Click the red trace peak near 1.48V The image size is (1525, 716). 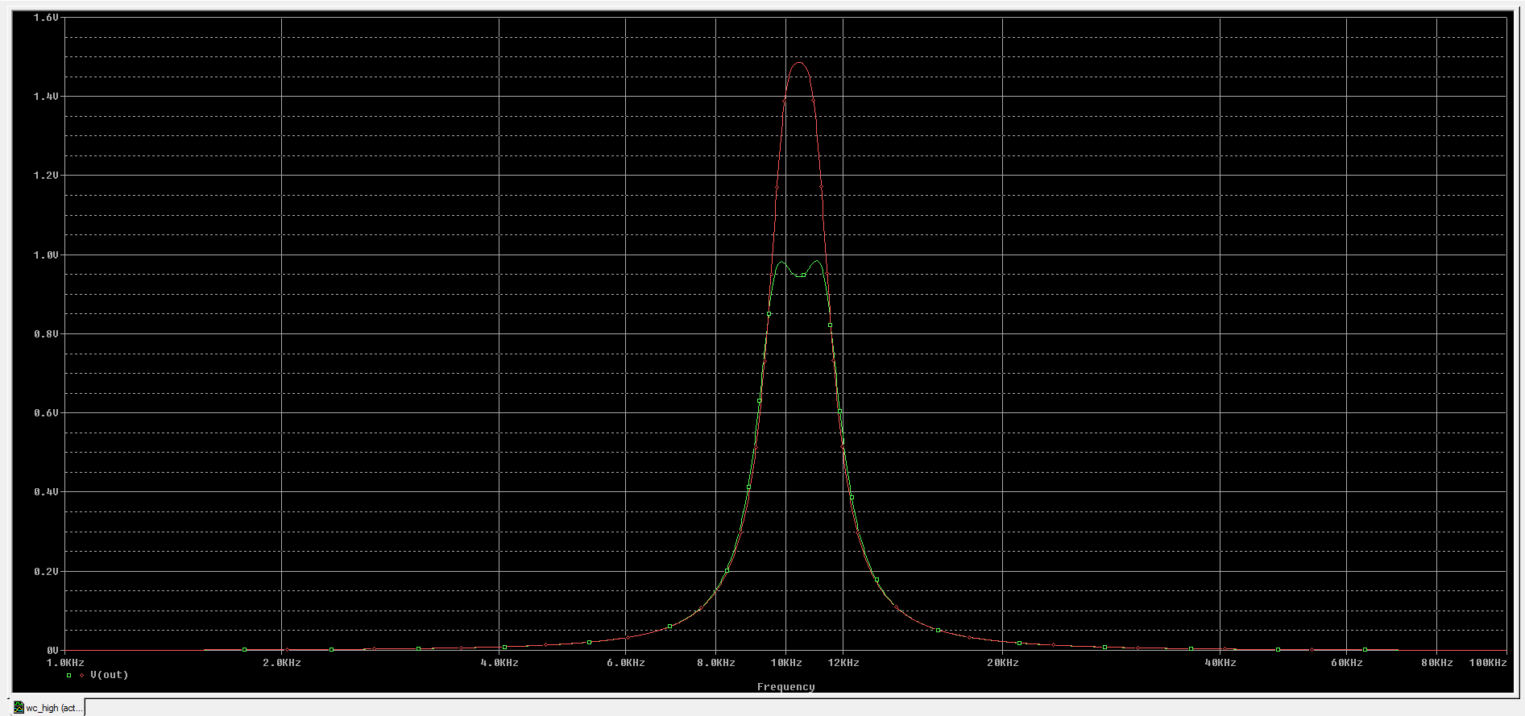tap(798, 63)
